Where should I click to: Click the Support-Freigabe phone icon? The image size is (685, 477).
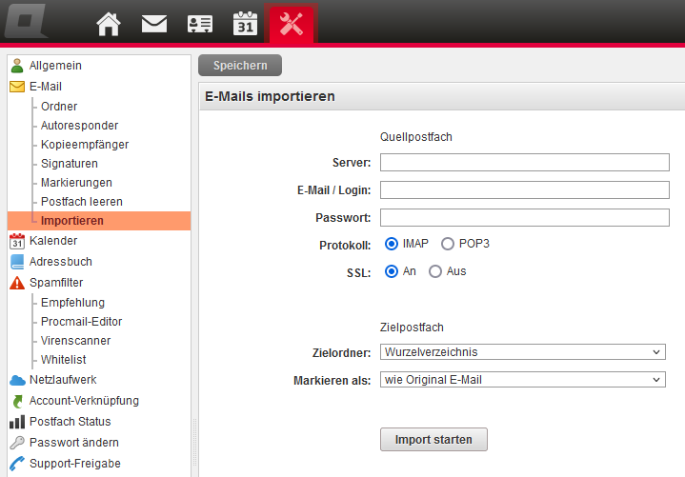coord(17,464)
